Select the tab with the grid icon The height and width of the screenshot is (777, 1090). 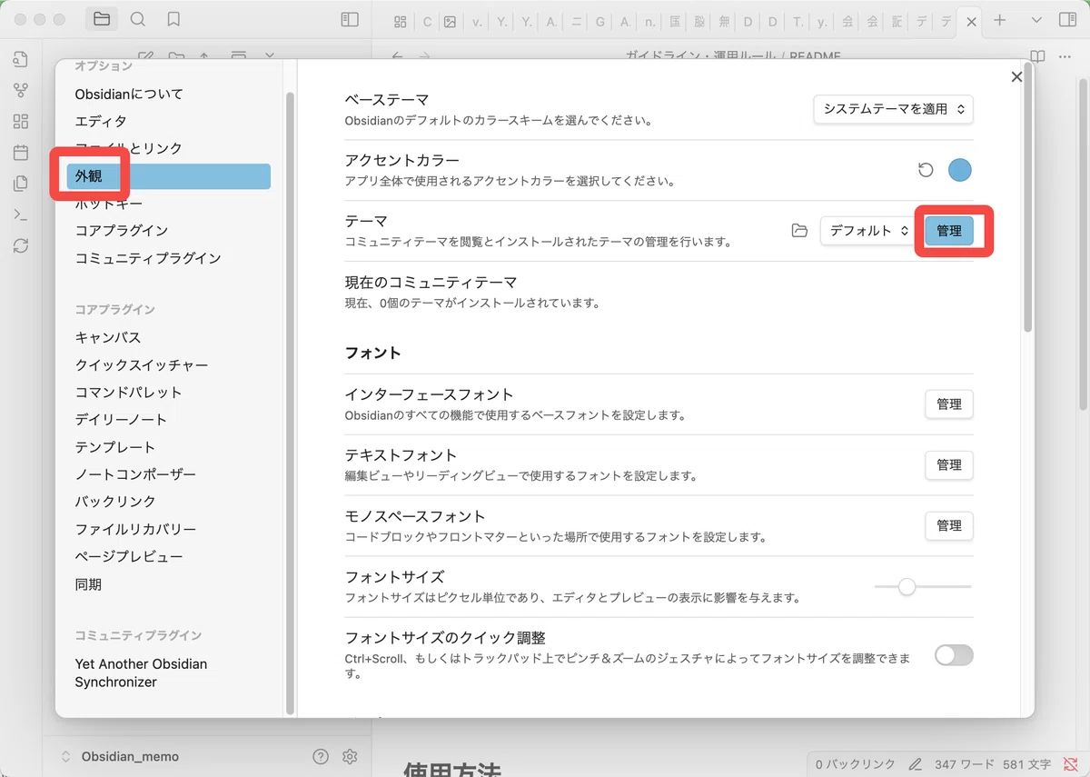400,22
